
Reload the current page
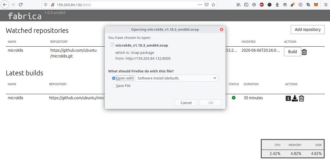point(21,4)
